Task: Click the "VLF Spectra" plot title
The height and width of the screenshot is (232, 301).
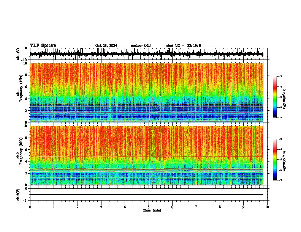Action: [43, 45]
